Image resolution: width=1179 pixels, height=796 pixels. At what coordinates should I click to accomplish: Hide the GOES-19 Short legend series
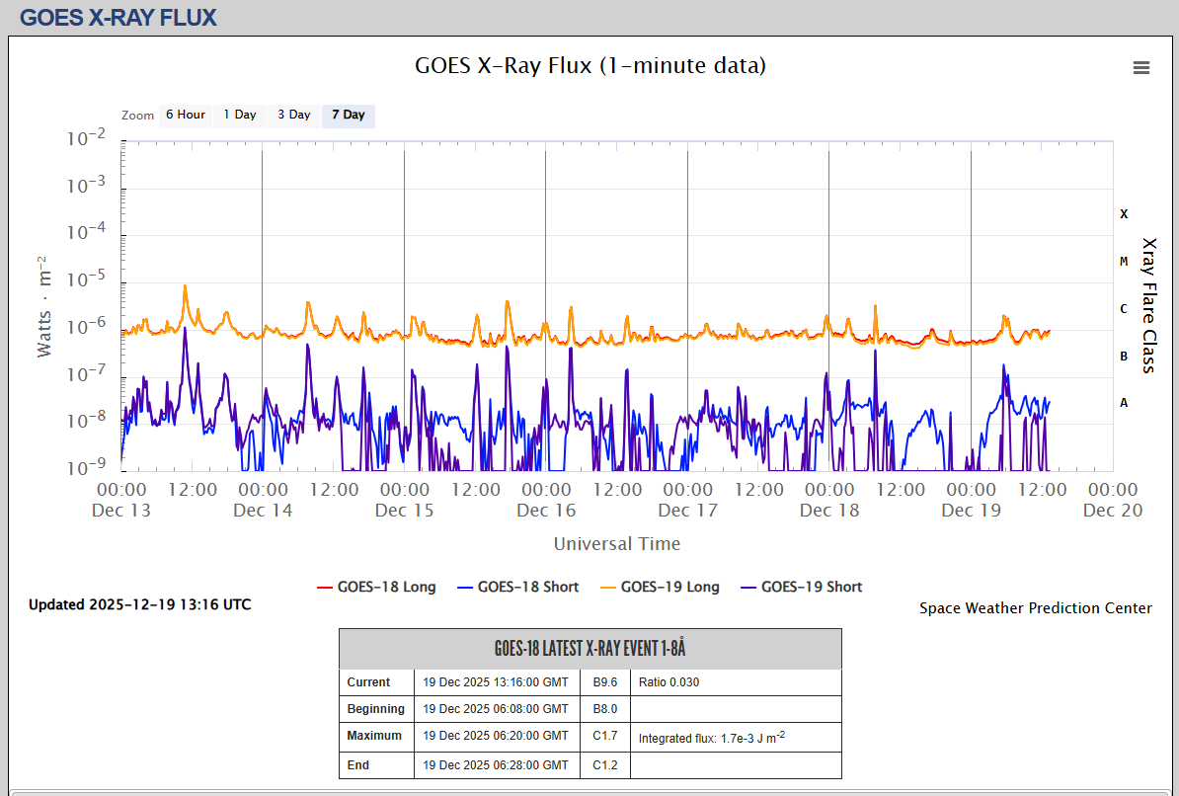click(801, 587)
